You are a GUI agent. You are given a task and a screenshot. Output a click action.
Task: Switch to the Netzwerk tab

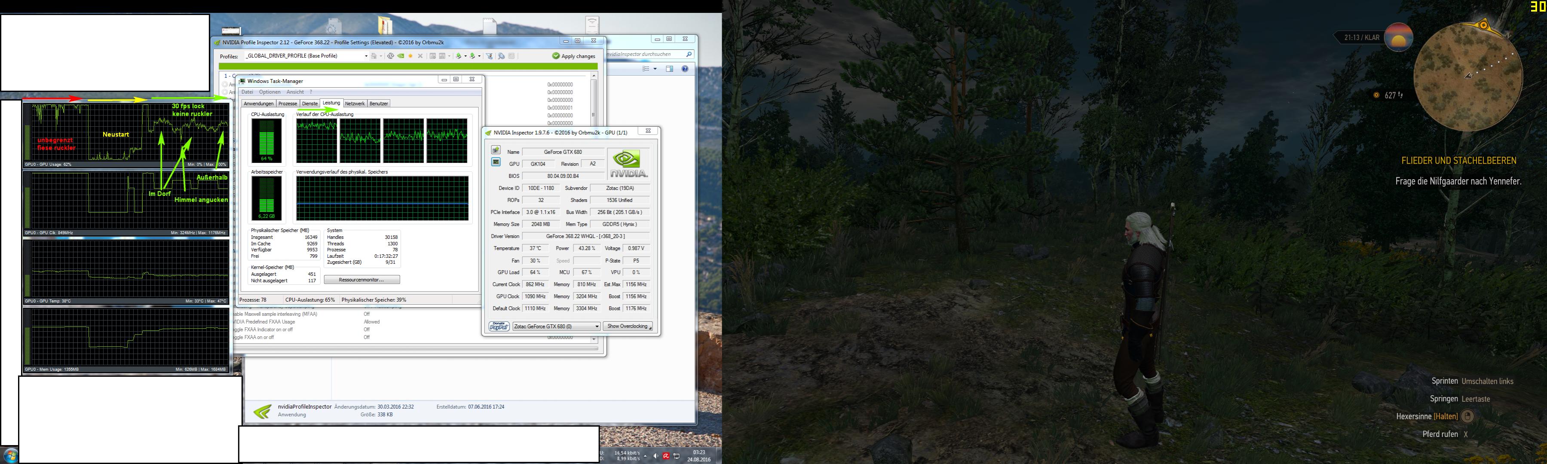(354, 103)
